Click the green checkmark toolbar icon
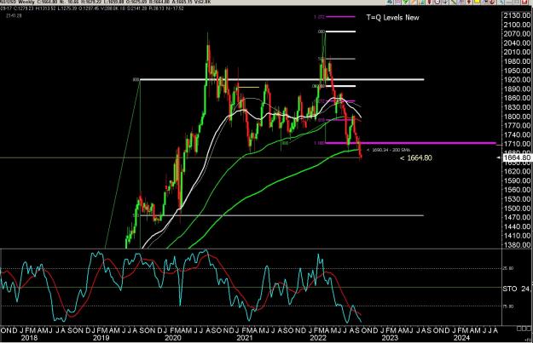 [x=405, y=2]
